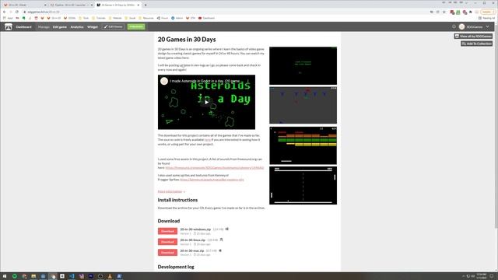
Task: Download 20-in-30-linux.zip
Action: [x=167, y=242]
